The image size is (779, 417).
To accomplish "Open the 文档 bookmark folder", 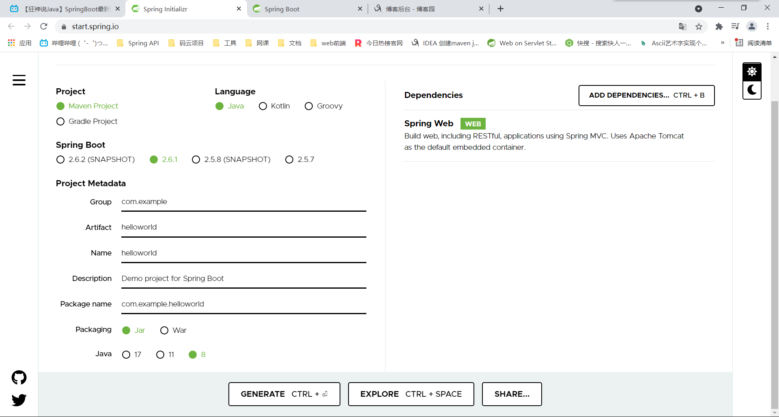I will pos(290,43).
